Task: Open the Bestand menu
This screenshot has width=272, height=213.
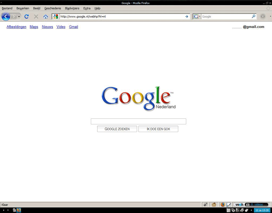Action: click(x=7, y=8)
